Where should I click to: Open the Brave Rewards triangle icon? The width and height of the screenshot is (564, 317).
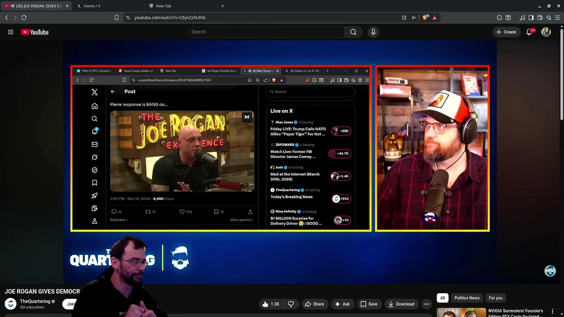[x=434, y=18]
